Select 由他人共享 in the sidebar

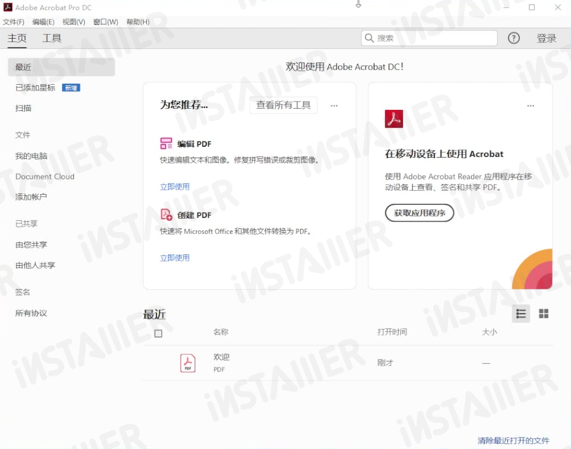point(35,265)
